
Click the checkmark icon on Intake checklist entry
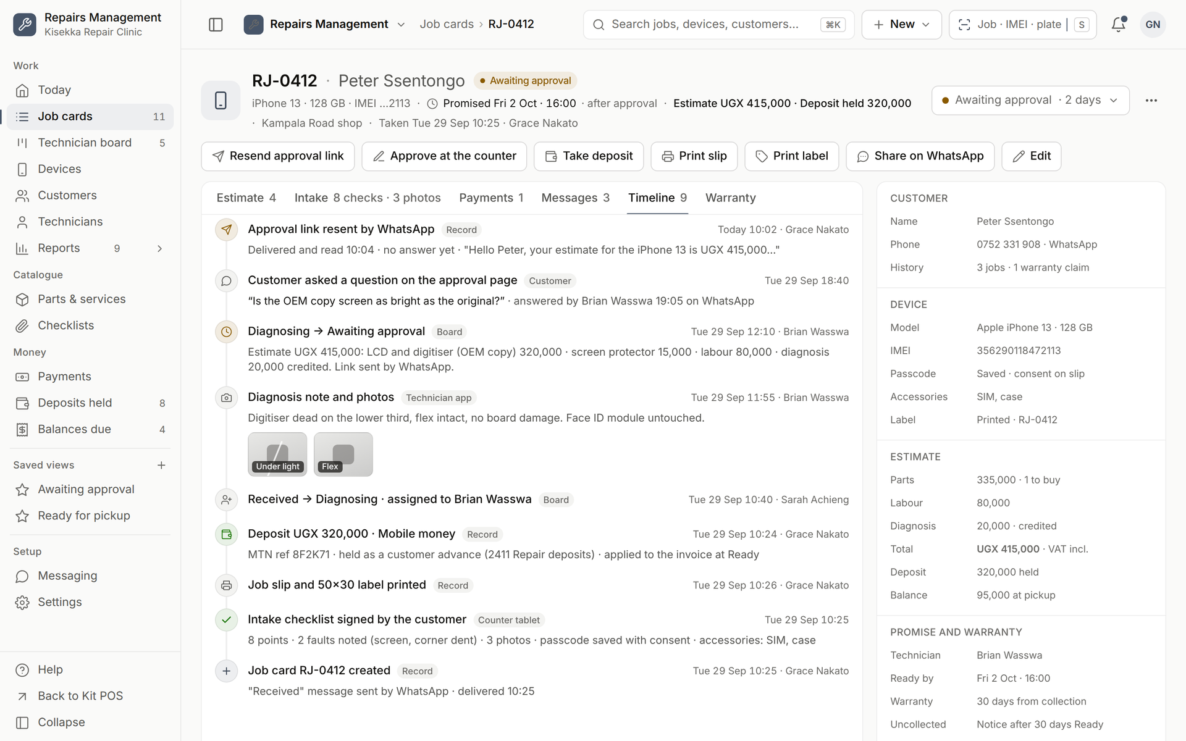click(227, 620)
